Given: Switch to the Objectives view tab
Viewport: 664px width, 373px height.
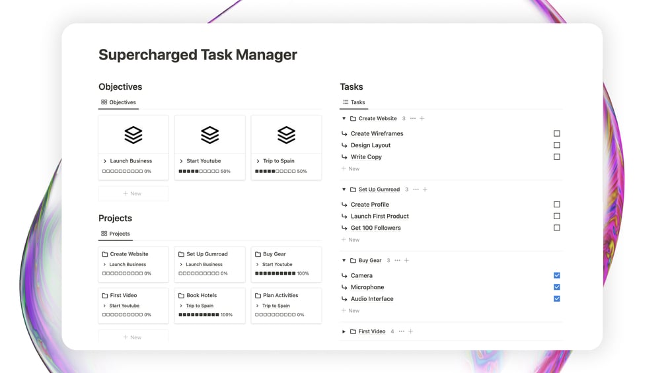Looking at the screenshot, I should 118,102.
